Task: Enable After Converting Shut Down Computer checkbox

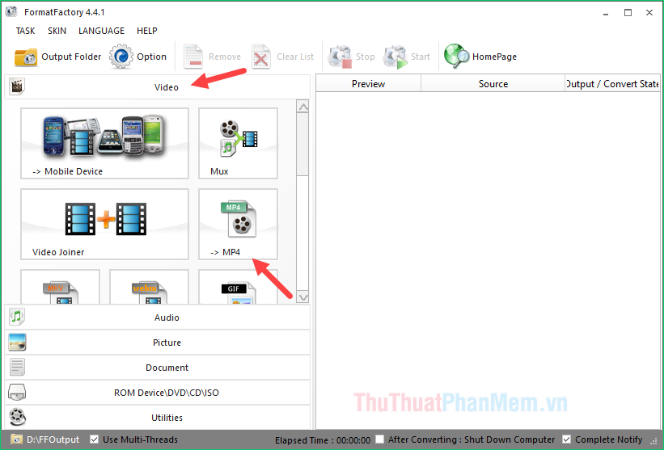Action: (380, 439)
